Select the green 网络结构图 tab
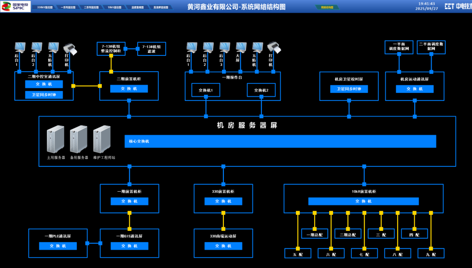 [327, 7]
